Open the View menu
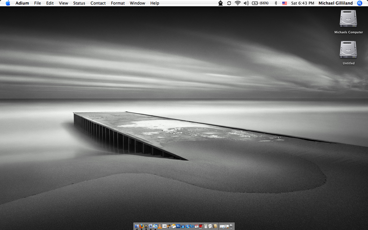This screenshot has width=368, height=230. [63, 3]
